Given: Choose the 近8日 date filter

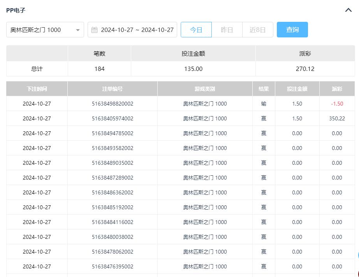Looking at the screenshot, I should pos(257,30).
